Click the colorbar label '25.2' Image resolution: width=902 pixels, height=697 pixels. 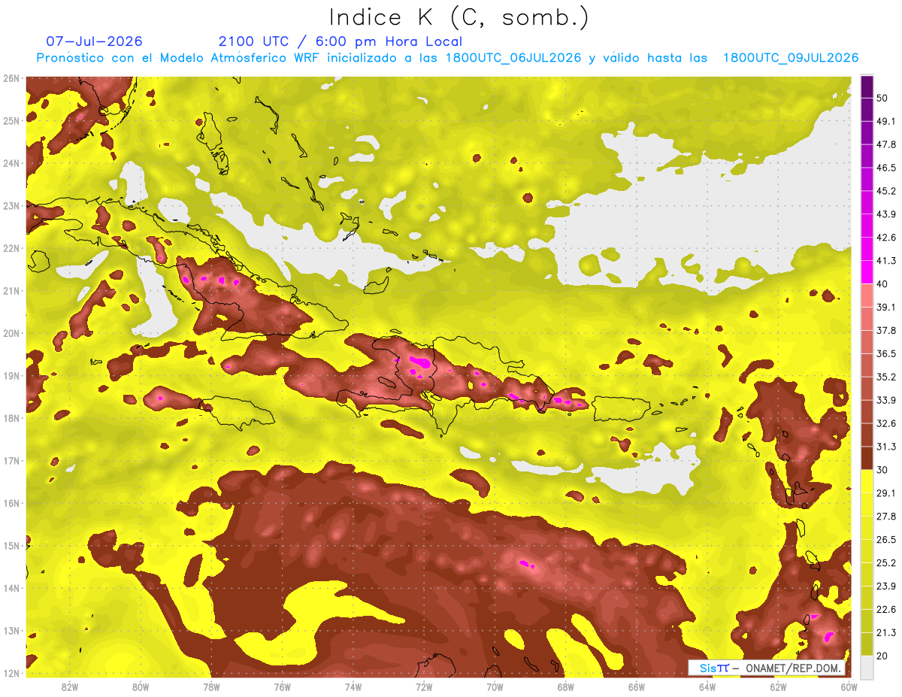tap(886, 563)
